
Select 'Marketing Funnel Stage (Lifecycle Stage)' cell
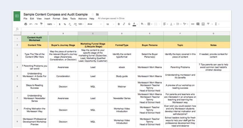(93, 45)
